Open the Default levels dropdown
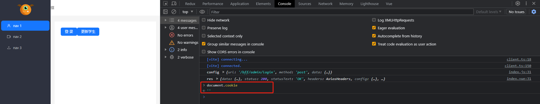Screen dimensions: 540x104 click(x=489, y=12)
